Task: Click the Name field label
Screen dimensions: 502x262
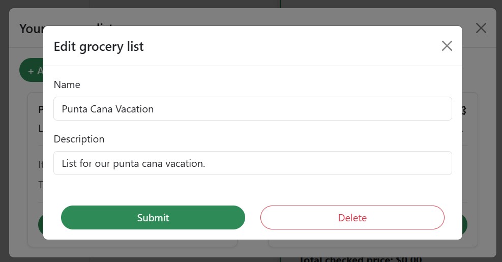Action: tap(67, 84)
